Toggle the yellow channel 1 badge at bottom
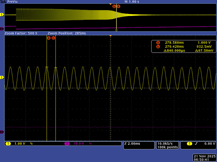This screenshot has width=217, height=162. click(8, 144)
